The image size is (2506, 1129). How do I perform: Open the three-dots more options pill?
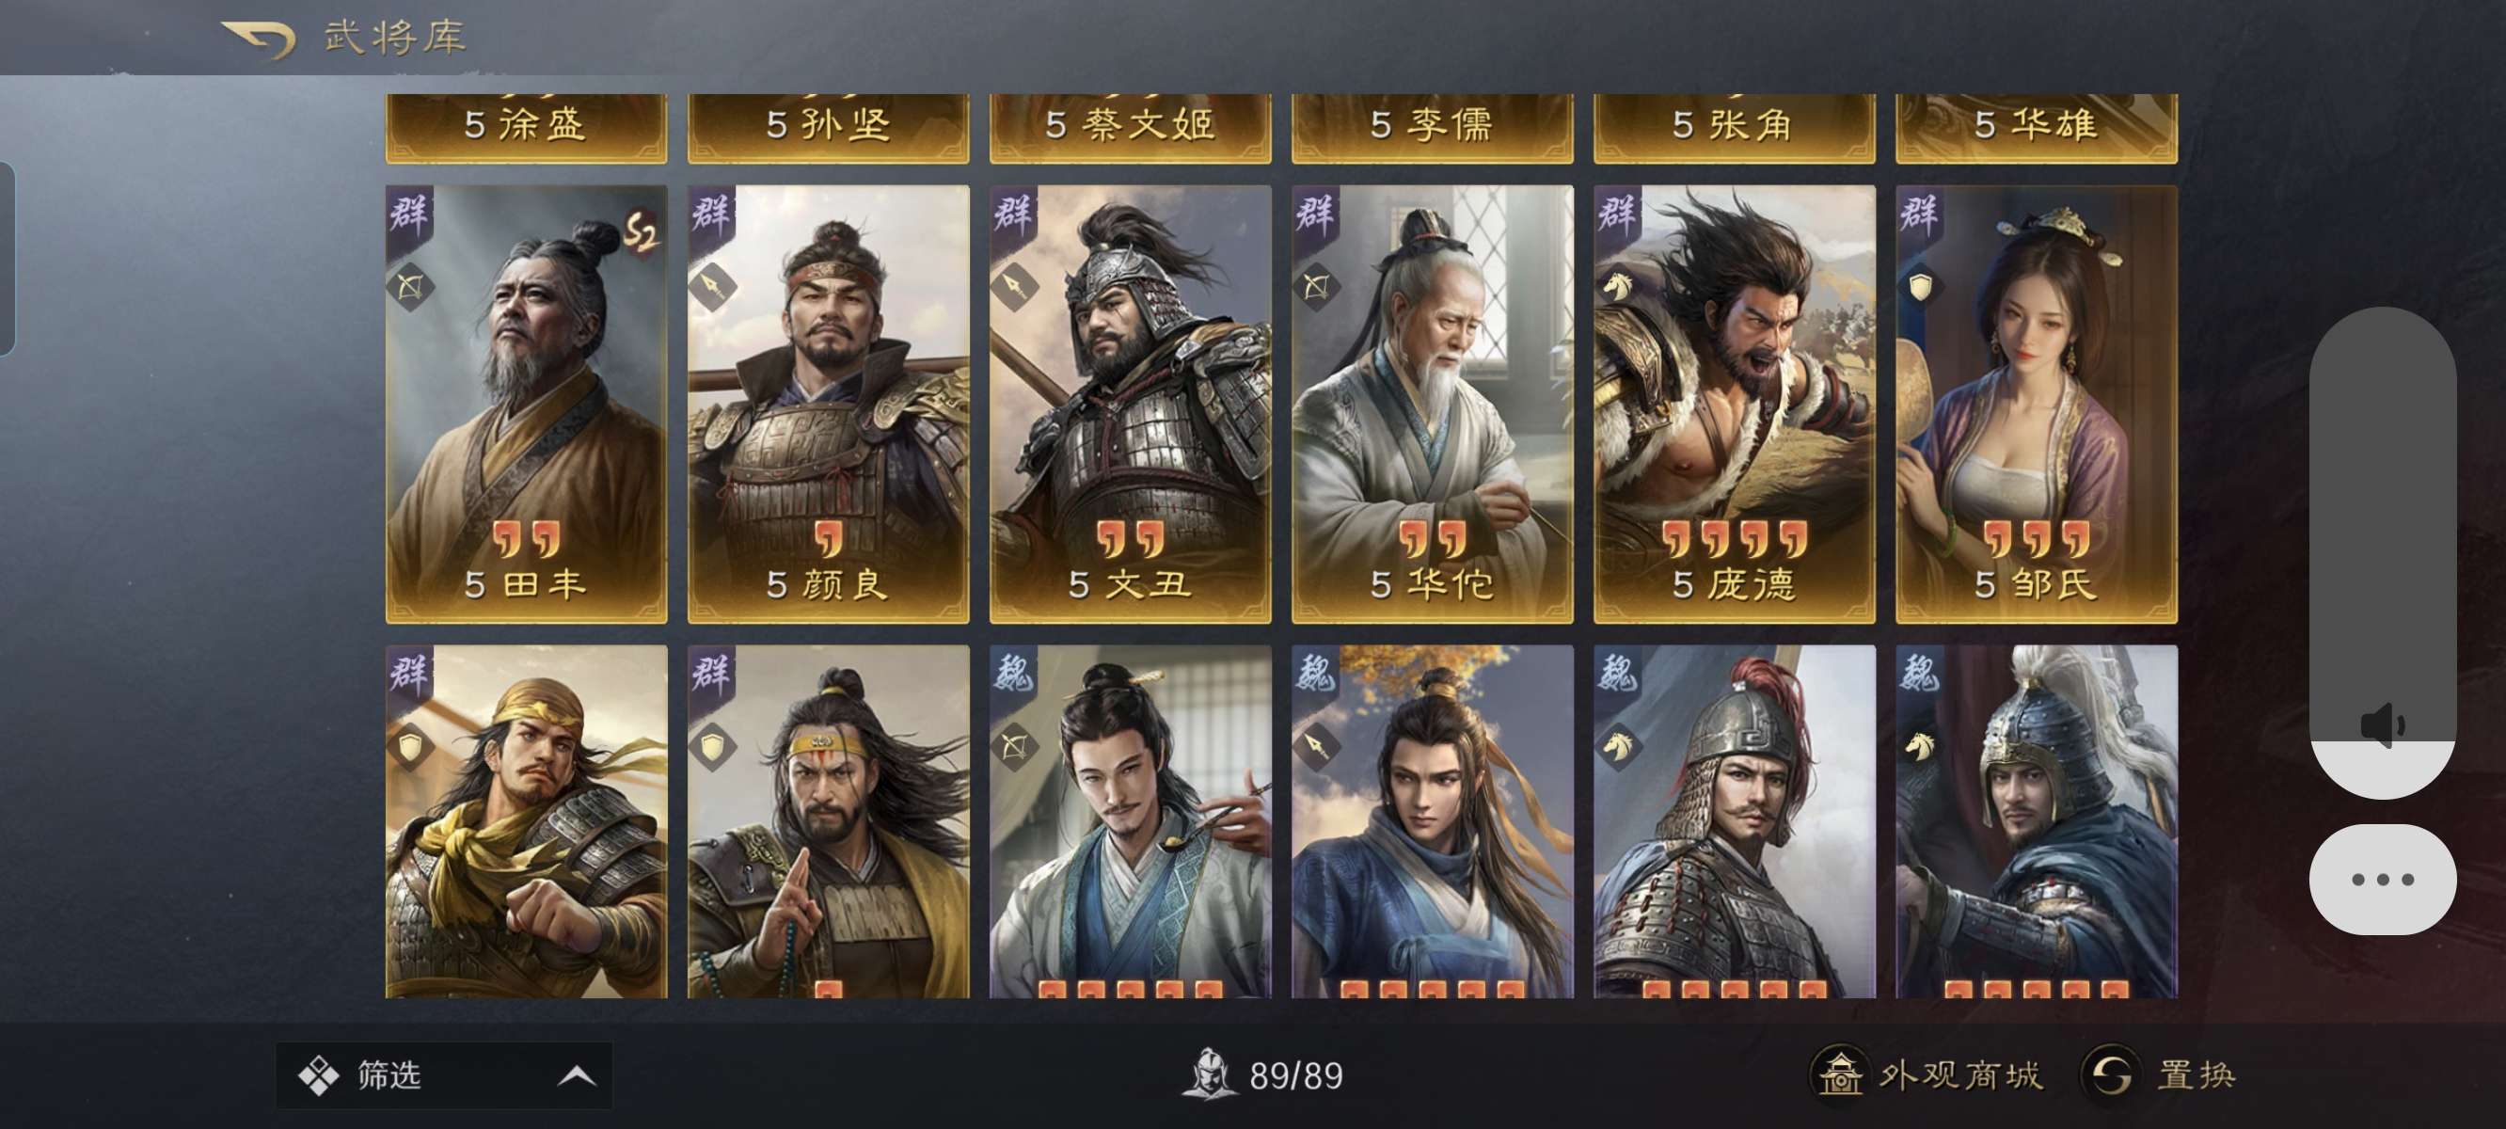tap(2383, 879)
